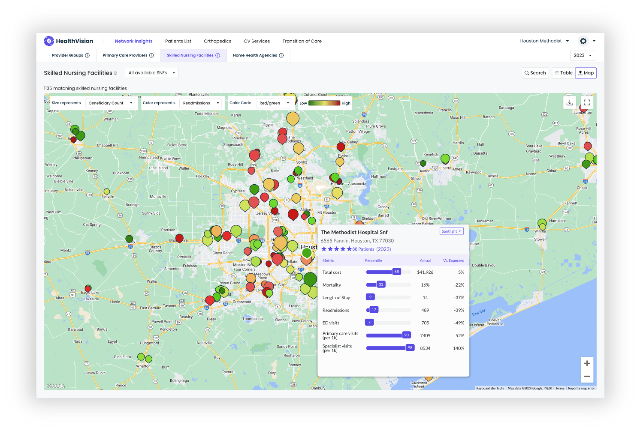Click the facility address 6565 Fannin
This screenshot has width=640, height=431.
[357, 241]
